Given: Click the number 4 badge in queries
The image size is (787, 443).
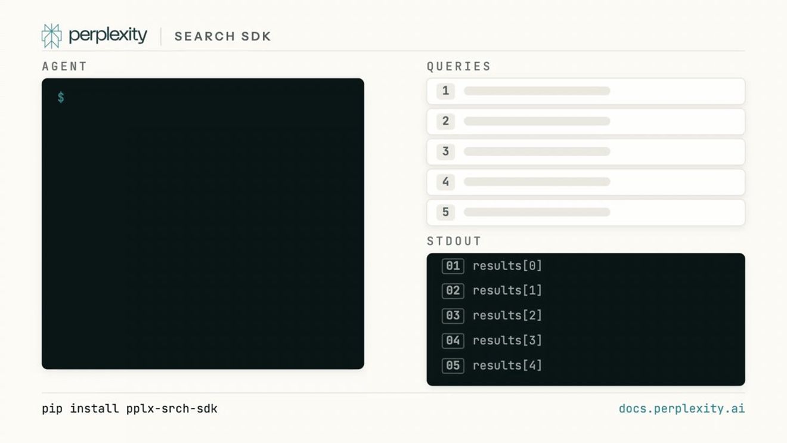Looking at the screenshot, I should (x=445, y=182).
